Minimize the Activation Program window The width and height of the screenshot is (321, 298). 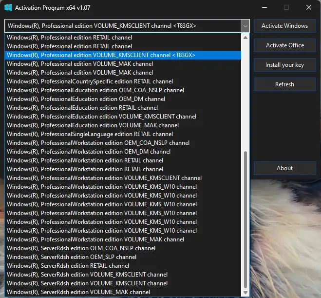click(264, 8)
